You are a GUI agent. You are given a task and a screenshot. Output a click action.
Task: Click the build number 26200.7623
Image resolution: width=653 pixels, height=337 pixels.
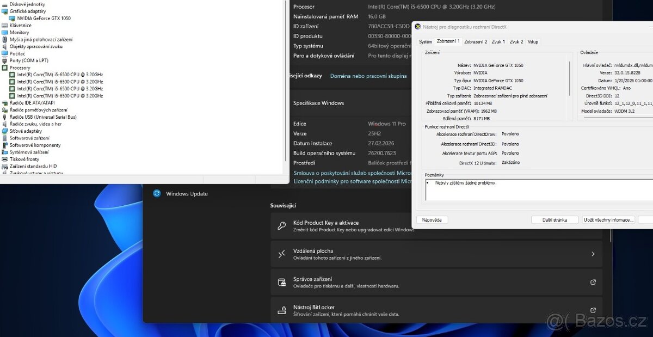point(382,153)
